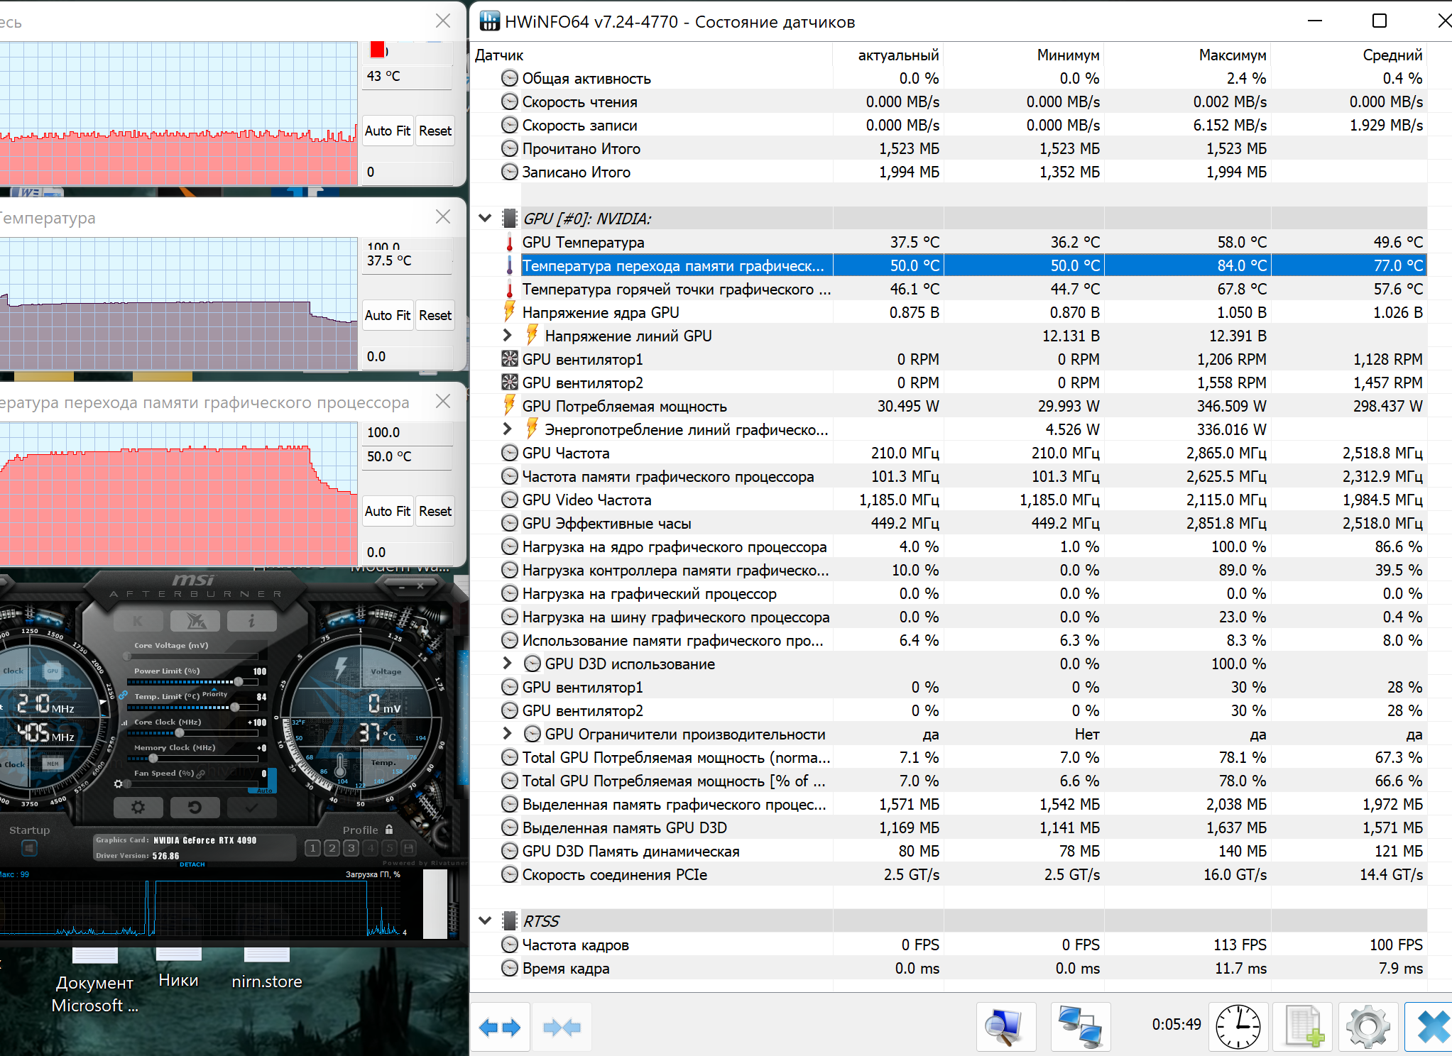The height and width of the screenshot is (1056, 1452).
Task: Expand GPU Ограничители производительности row
Action: (x=507, y=734)
